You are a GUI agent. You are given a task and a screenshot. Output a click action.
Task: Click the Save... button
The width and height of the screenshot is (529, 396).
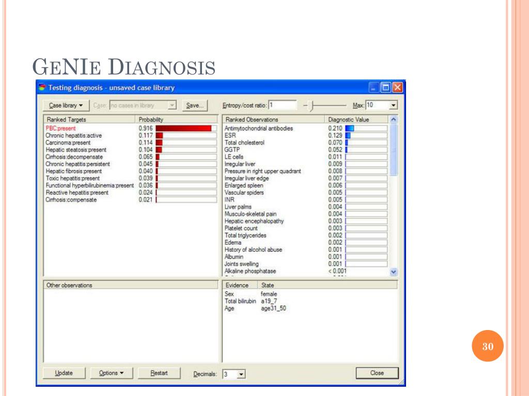point(195,105)
